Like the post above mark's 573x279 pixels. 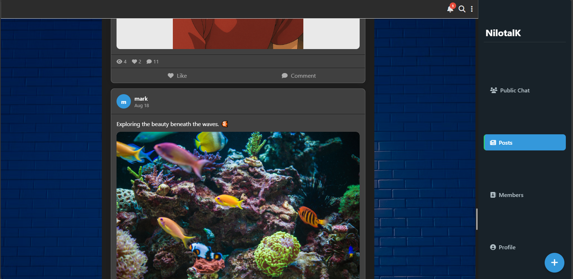click(177, 76)
